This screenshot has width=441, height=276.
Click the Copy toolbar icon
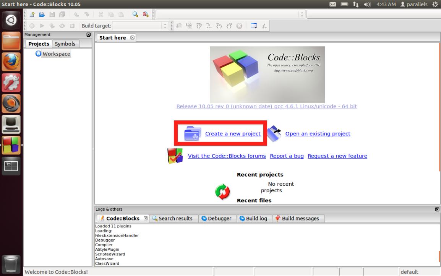111,15
